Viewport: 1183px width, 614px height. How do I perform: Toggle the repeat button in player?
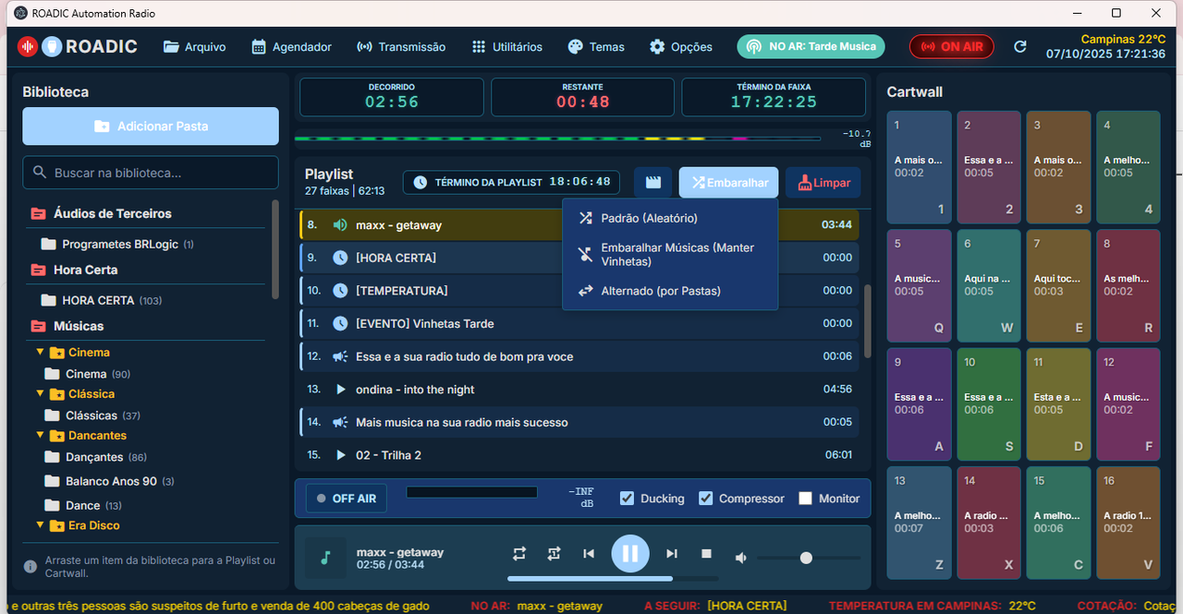click(x=519, y=553)
